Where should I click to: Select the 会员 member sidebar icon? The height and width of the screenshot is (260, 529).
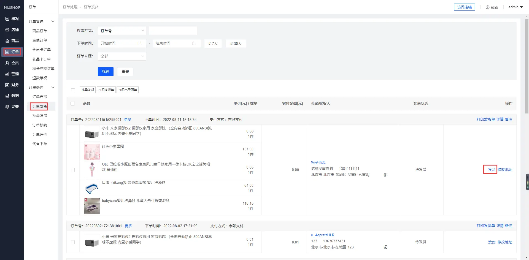(7, 63)
